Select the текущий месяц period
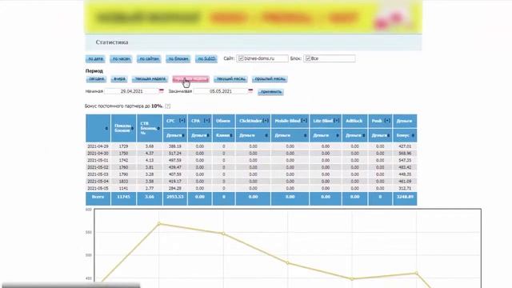The image size is (512, 288). pyautogui.click(x=231, y=79)
